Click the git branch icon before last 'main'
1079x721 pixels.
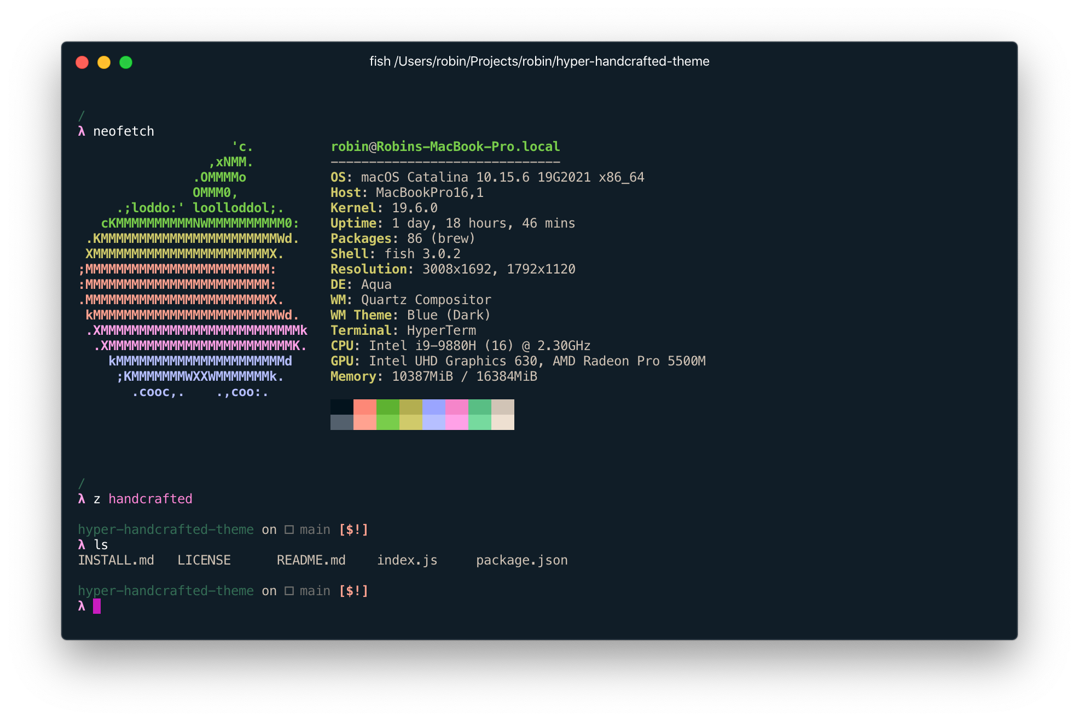(x=289, y=591)
